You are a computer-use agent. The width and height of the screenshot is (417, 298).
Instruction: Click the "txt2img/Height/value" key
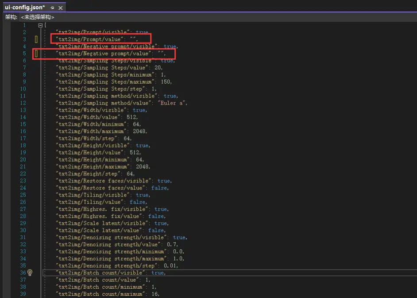(89, 152)
